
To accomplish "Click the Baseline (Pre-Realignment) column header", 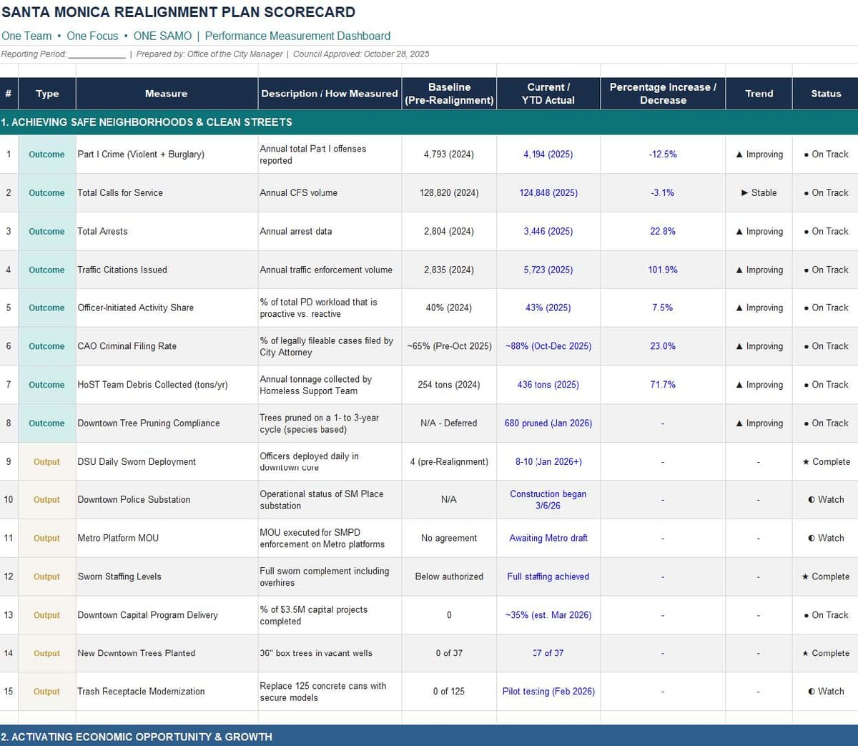I will pos(449,94).
